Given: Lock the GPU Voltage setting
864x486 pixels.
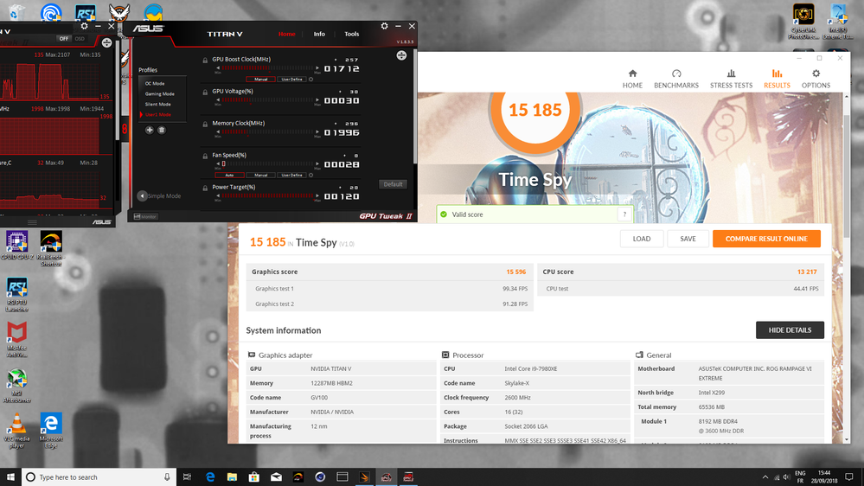Looking at the screenshot, I should [x=205, y=92].
